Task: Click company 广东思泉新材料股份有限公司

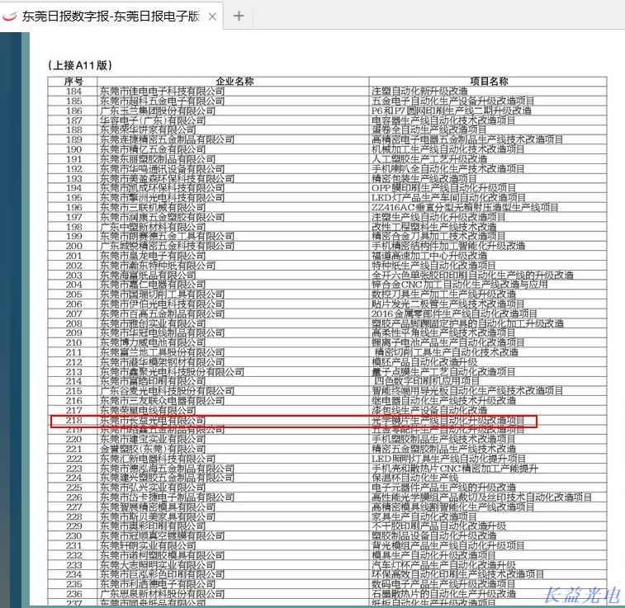Action: coord(162,594)
